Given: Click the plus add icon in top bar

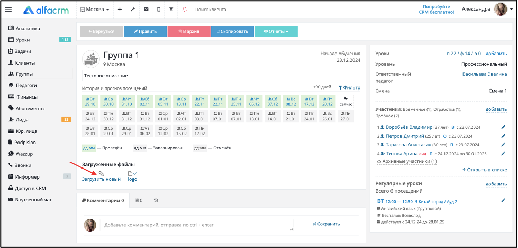Looking at the screenshot, I should point(120,10).
